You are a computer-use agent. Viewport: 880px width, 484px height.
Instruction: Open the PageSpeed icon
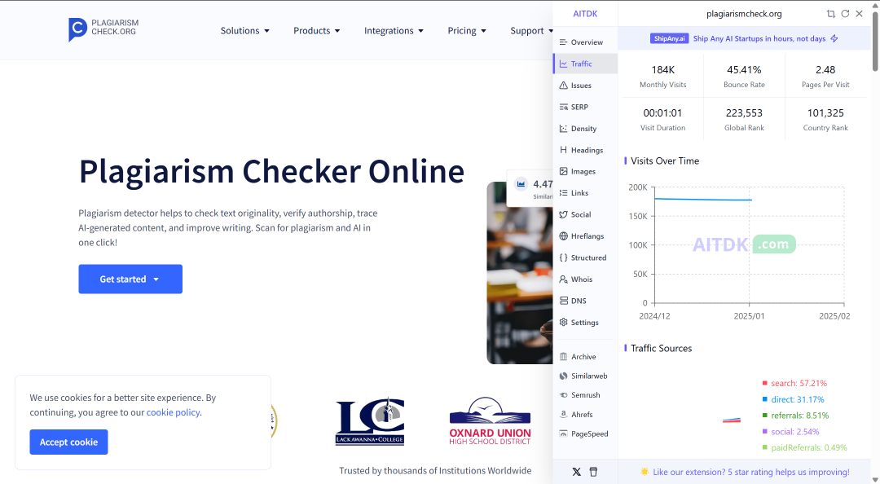563,434
